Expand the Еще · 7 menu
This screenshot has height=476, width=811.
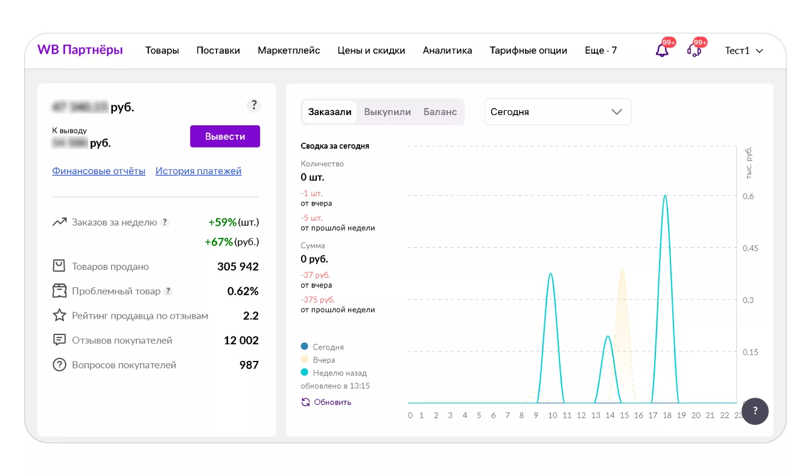(x=601, y=51)
